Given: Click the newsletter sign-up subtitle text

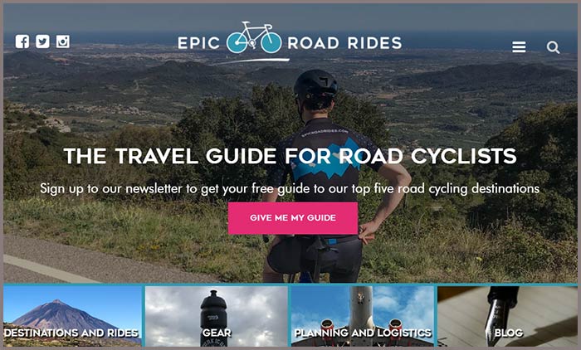Looking at the screenshot, I should tap(290, 188).
